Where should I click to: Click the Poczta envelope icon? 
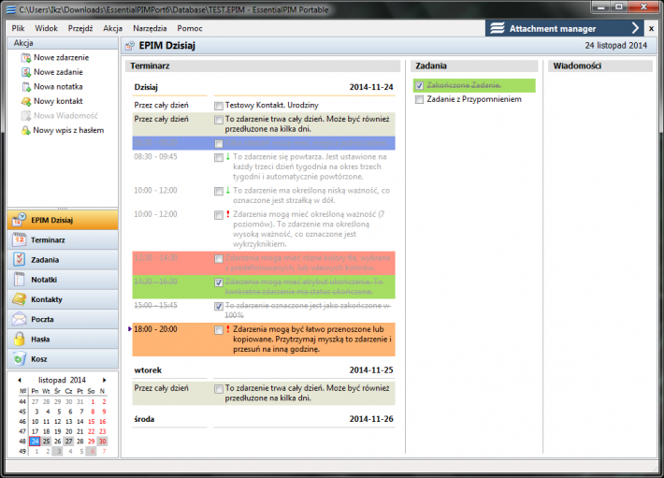[x=20, y=319]
